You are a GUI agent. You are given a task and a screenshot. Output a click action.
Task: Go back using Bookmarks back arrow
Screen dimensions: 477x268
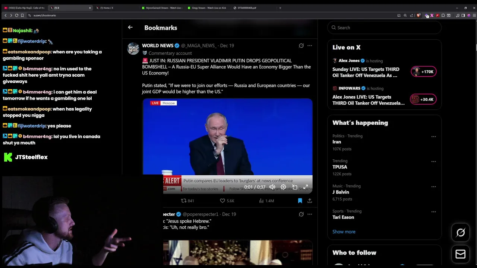[x=130, y=27]
